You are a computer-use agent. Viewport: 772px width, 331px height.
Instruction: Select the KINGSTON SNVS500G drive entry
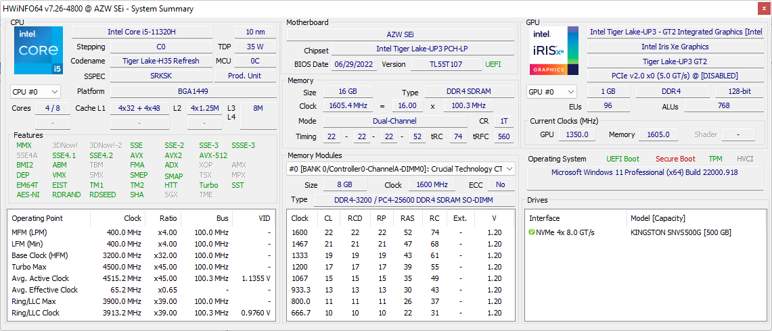point(683,232)
